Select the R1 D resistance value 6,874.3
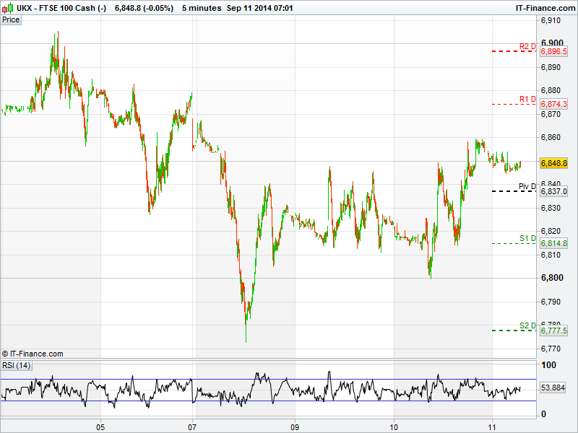 tap(554, 104)
